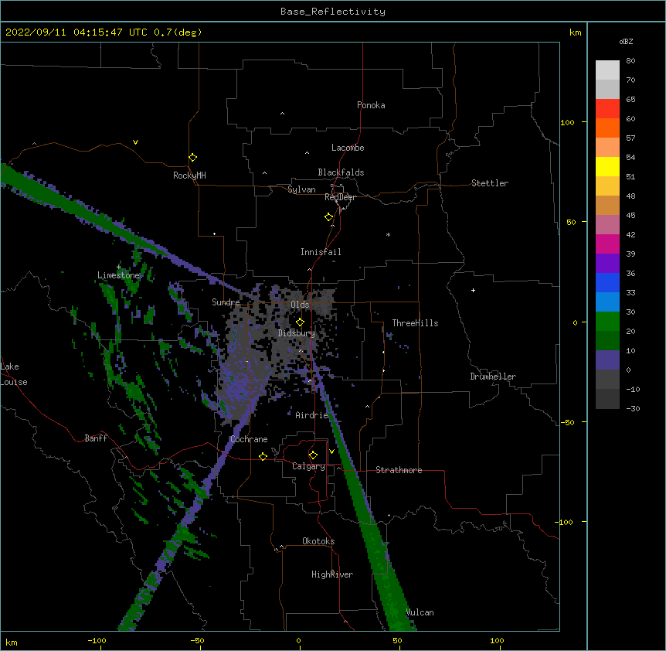Viewport: 666px width, 651px height.
Task: Click the Strathmore label
Action: pos(399,470)
